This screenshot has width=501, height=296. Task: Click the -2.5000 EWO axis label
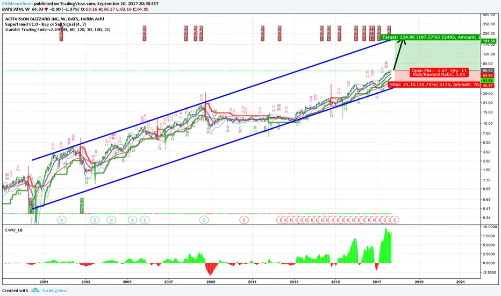[489, 273]
